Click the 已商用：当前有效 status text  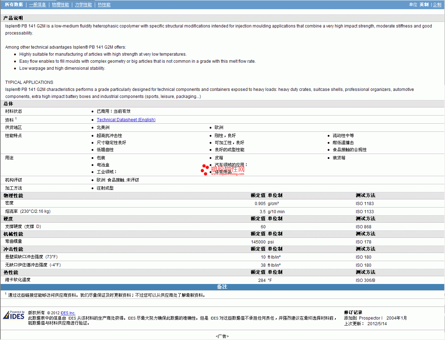(x=113, y=111)
